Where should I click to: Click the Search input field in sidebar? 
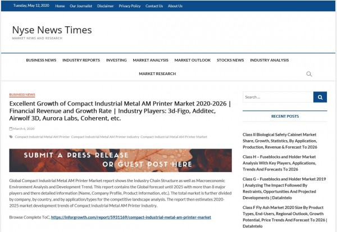point(277,97)
